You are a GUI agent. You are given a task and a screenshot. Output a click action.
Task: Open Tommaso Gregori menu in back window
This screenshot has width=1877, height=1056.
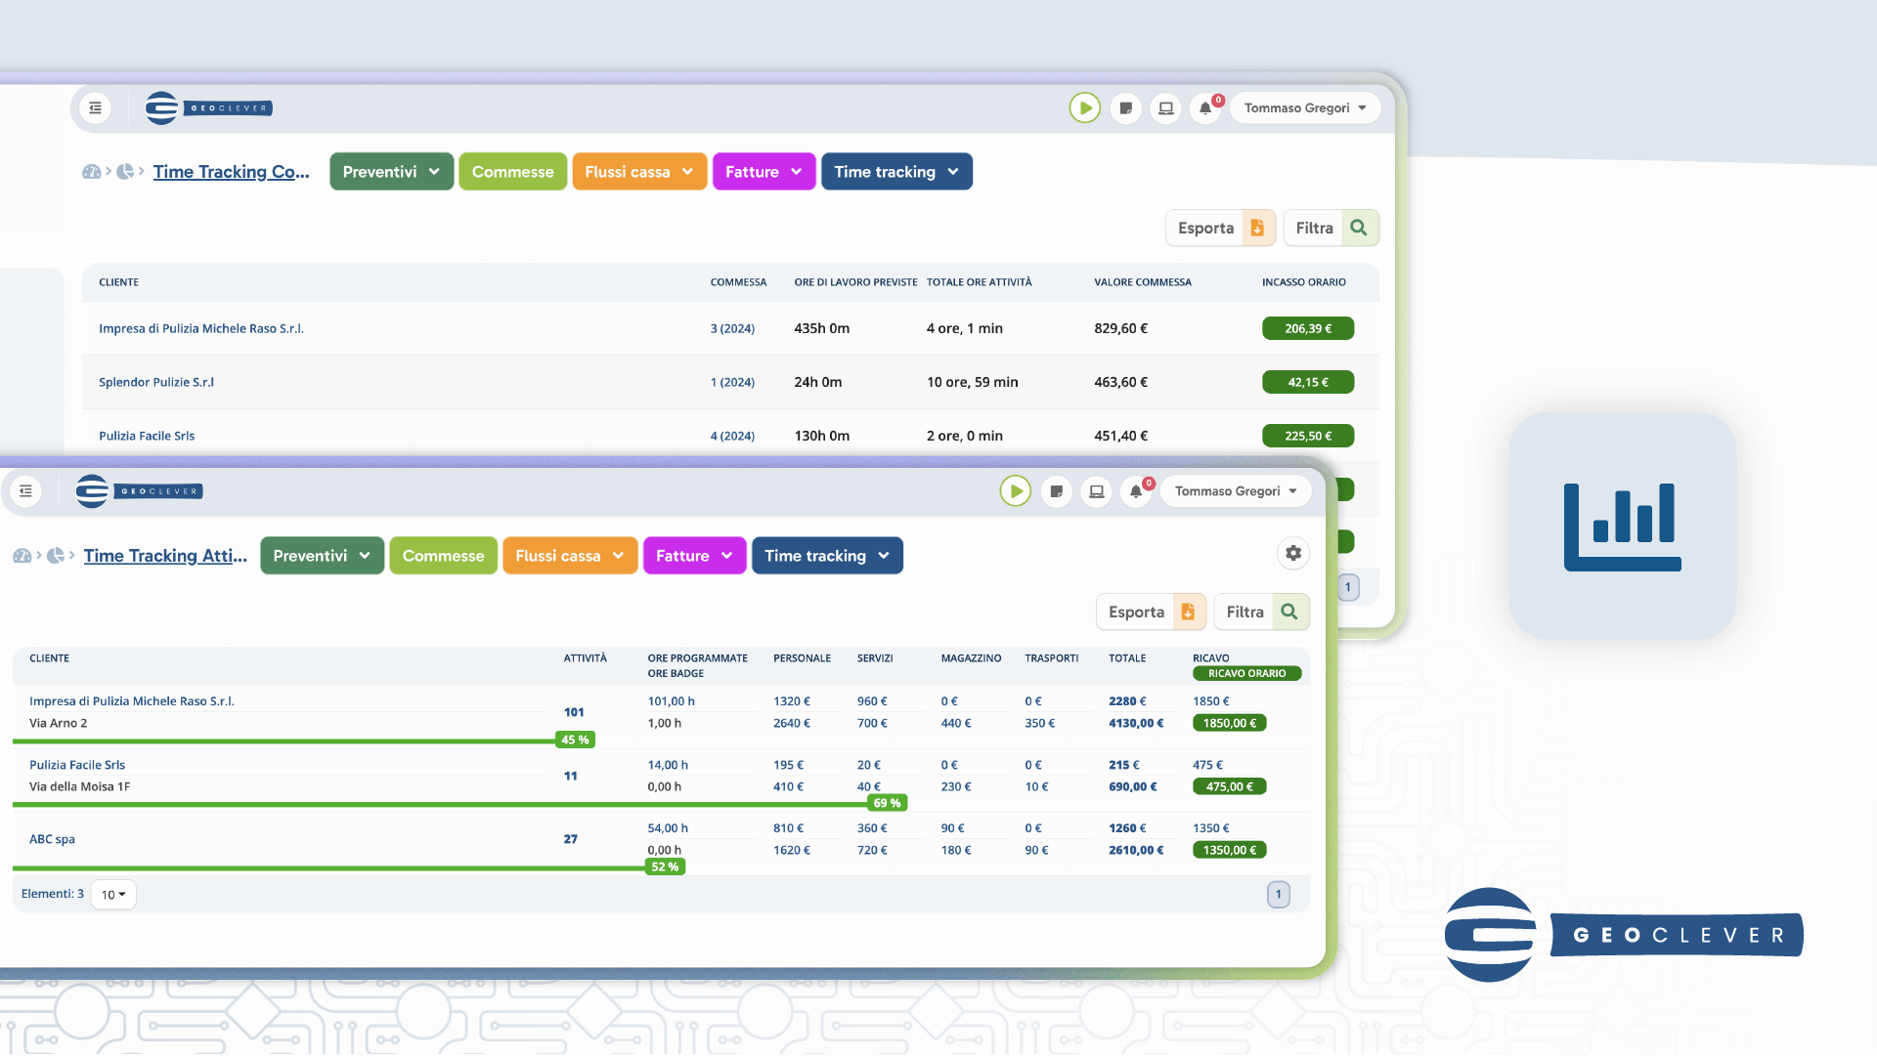1305,108
